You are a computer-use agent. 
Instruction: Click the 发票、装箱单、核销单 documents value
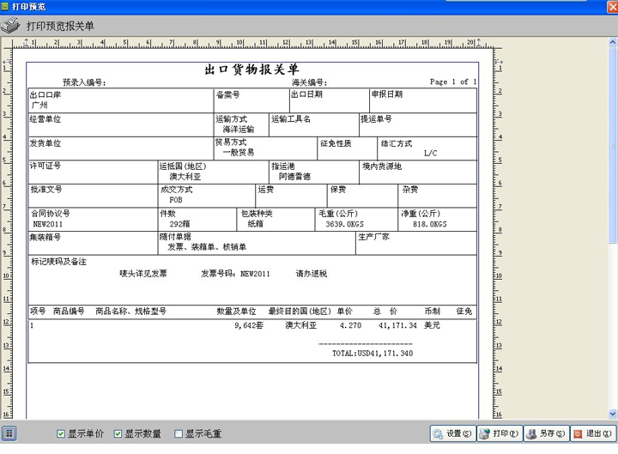(207, 247)
